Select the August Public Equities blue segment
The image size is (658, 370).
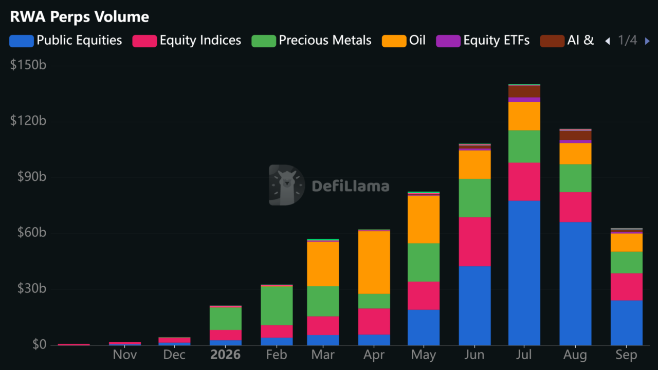(x=575, y=284)
